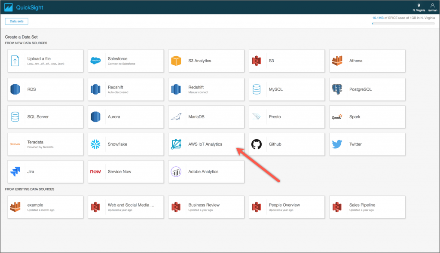Click the Adobe Analytics label
This screenshot has width=440, height=253.
(x=203, y=172)
